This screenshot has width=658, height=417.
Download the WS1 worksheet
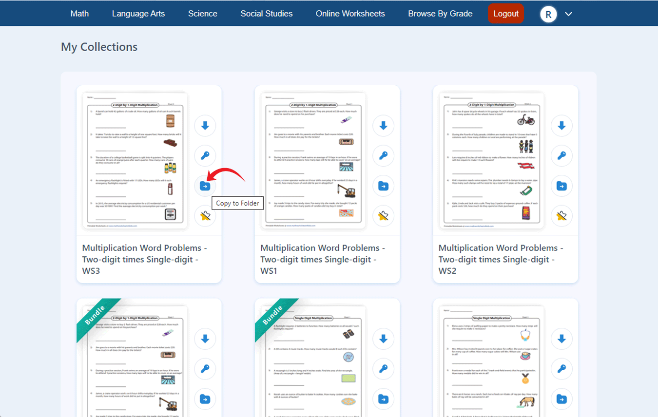pos(384,126)
